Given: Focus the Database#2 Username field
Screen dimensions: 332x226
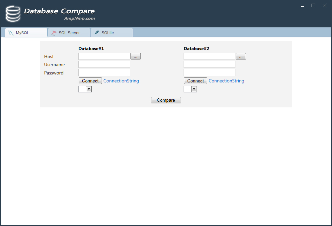Looking at the screenshot, I should point(209,64).
